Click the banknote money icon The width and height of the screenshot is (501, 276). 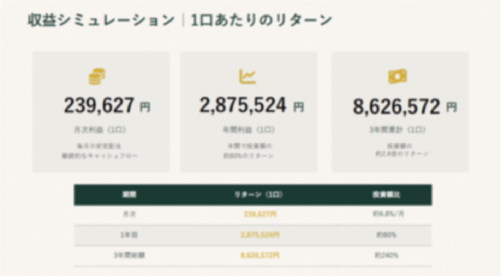[x=398, y=76]
